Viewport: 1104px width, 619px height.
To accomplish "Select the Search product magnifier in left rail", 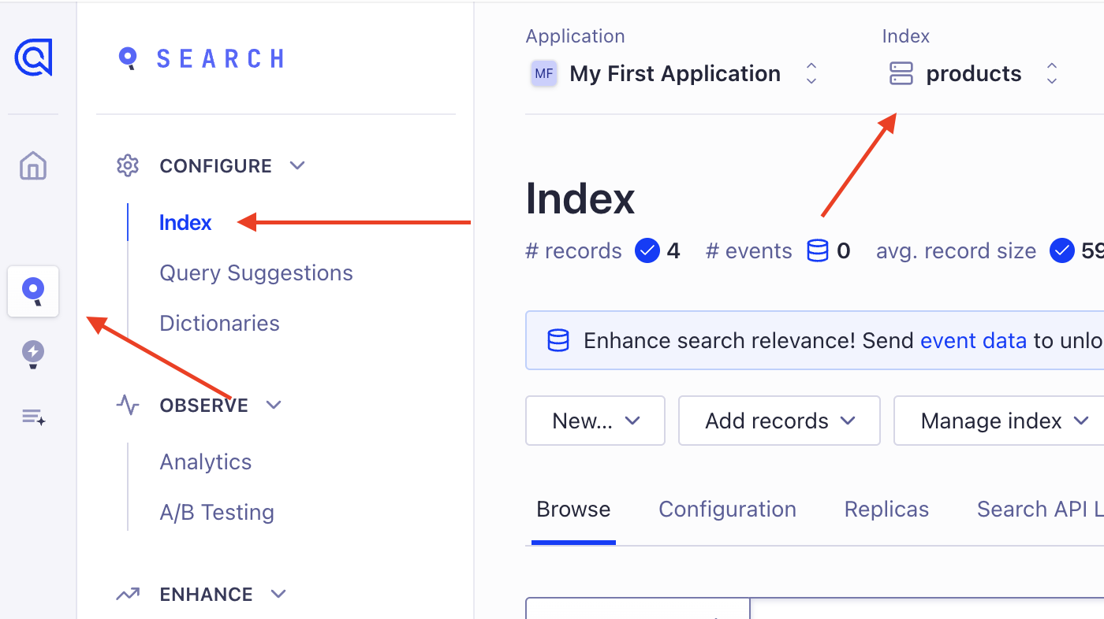I will click(x=32, y=291).
